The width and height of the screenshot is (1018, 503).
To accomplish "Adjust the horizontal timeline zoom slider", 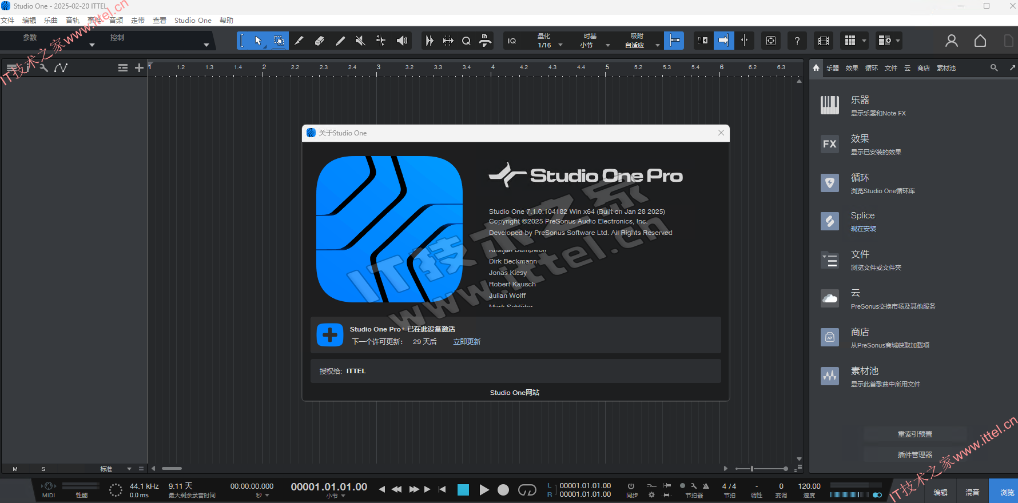I will [x=762, y=469].
